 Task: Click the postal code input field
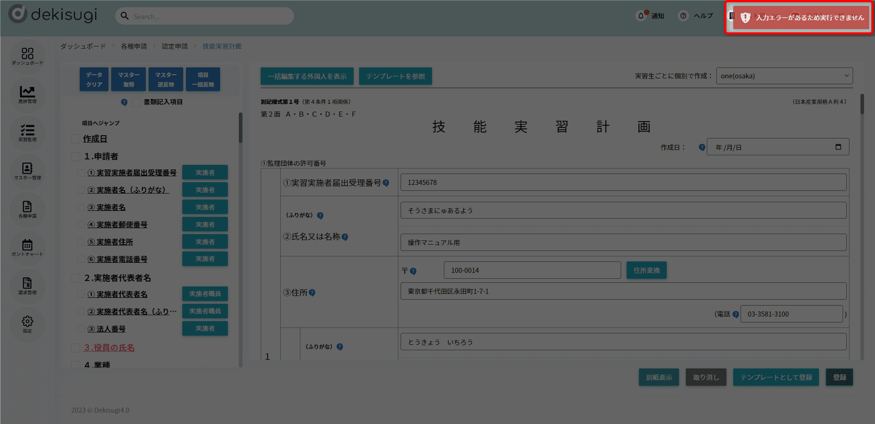coord(532,271)
